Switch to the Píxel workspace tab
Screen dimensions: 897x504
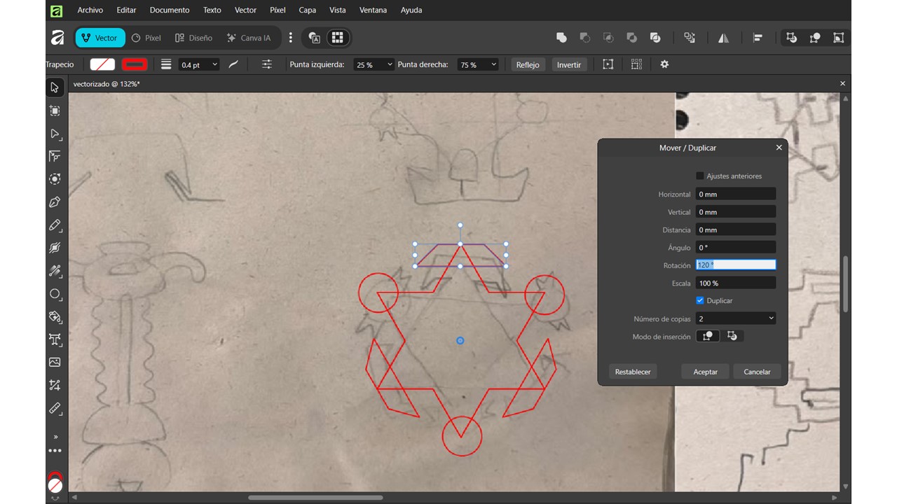(x=146, y=38)
